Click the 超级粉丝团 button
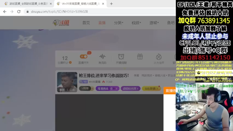 tap(130, 88)
